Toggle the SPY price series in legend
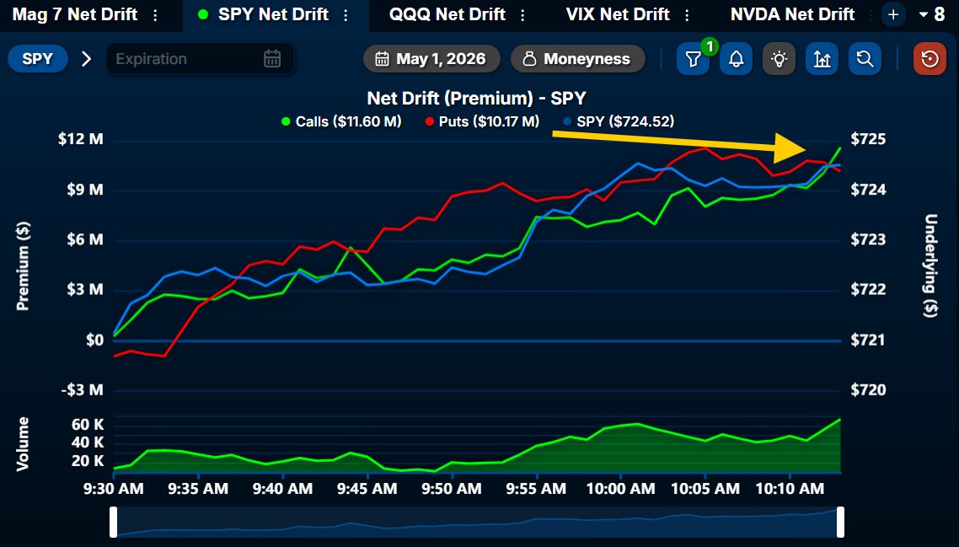The width and height of the screenshot is (959, 547). pos(619,121)
